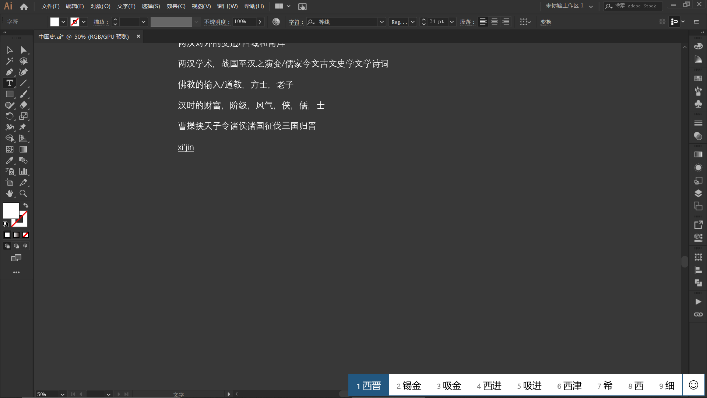Open the 效果(C) menu

tap(176, 6)
